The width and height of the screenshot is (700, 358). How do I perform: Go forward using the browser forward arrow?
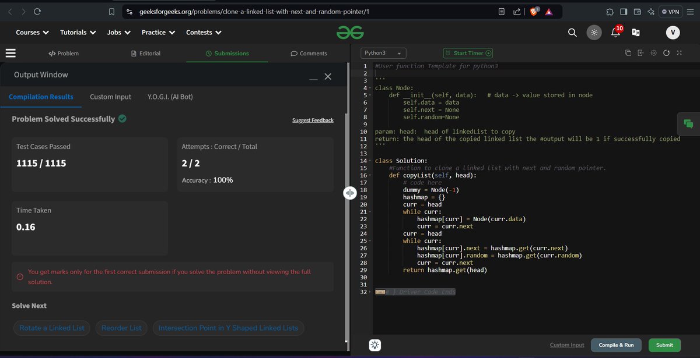coord(23,11)
